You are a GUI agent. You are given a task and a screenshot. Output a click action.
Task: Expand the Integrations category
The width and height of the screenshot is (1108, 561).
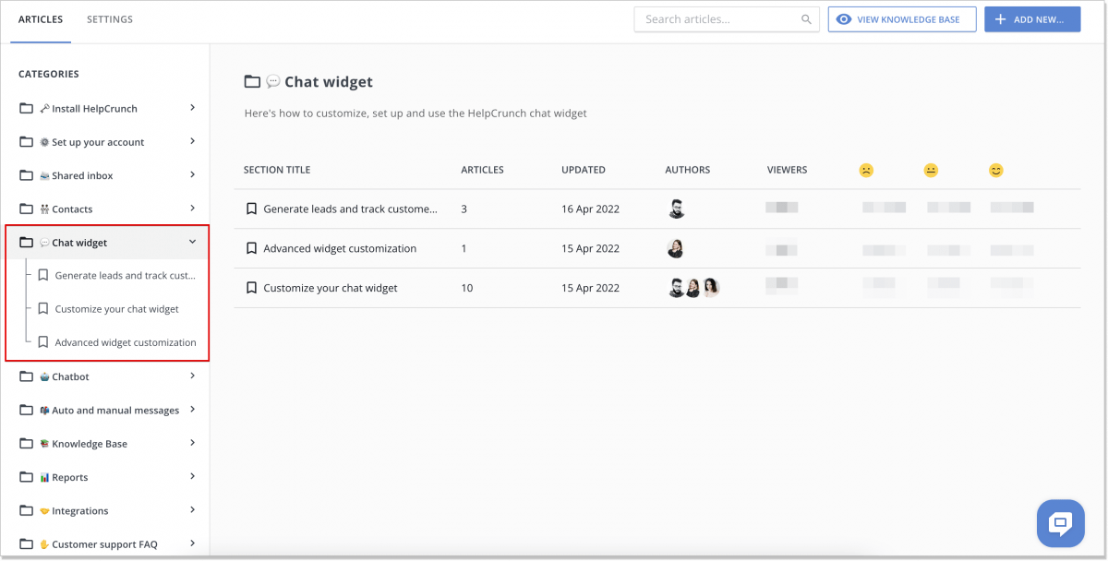pyautogui.click(x=193, y=510)
